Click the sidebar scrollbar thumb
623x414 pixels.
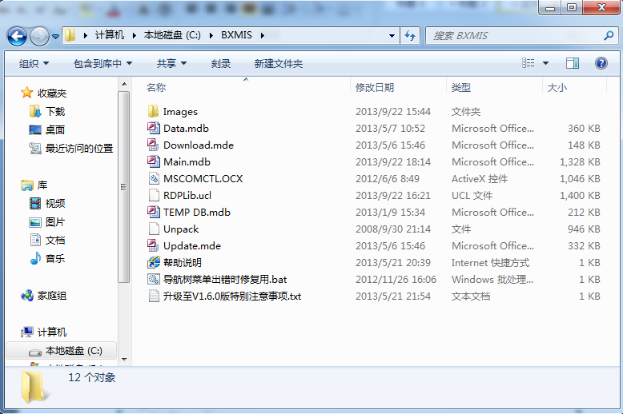click(x=124, y=187)
